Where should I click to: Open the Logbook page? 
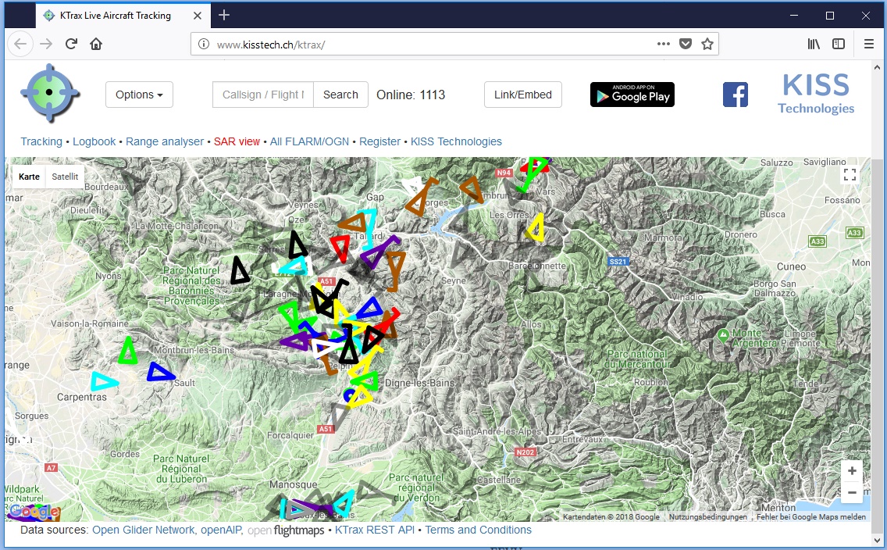(94, 141)
